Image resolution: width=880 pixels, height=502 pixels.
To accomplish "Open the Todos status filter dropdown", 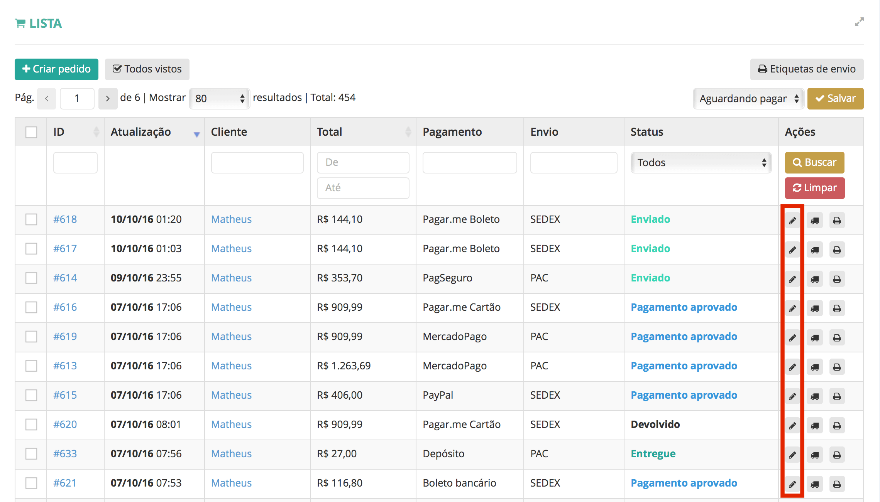I will [701, 163].
